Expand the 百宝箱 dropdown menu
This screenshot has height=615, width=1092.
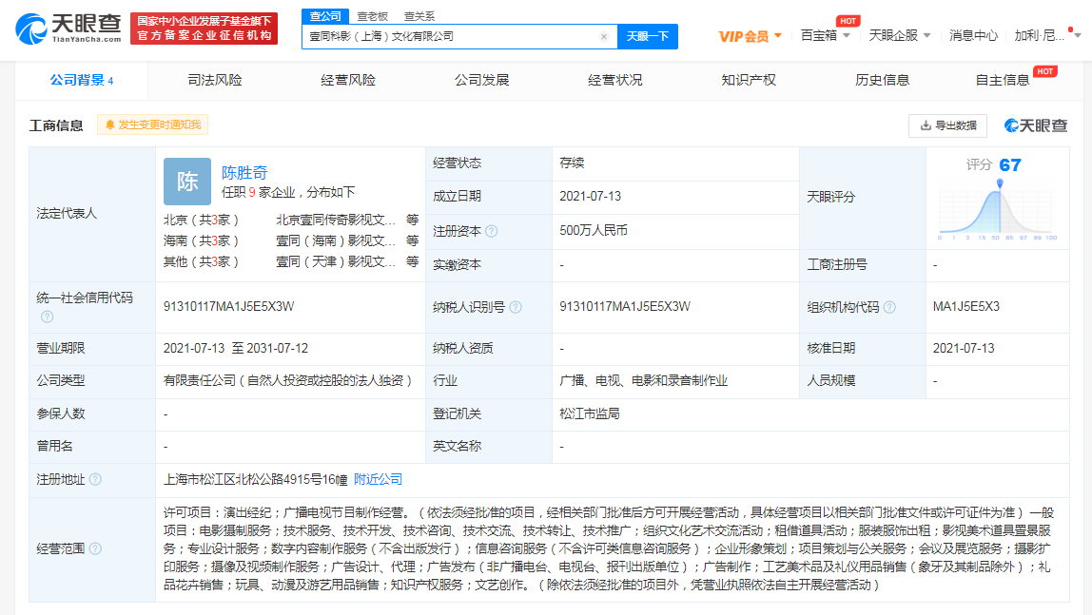(x=826, y=35)
